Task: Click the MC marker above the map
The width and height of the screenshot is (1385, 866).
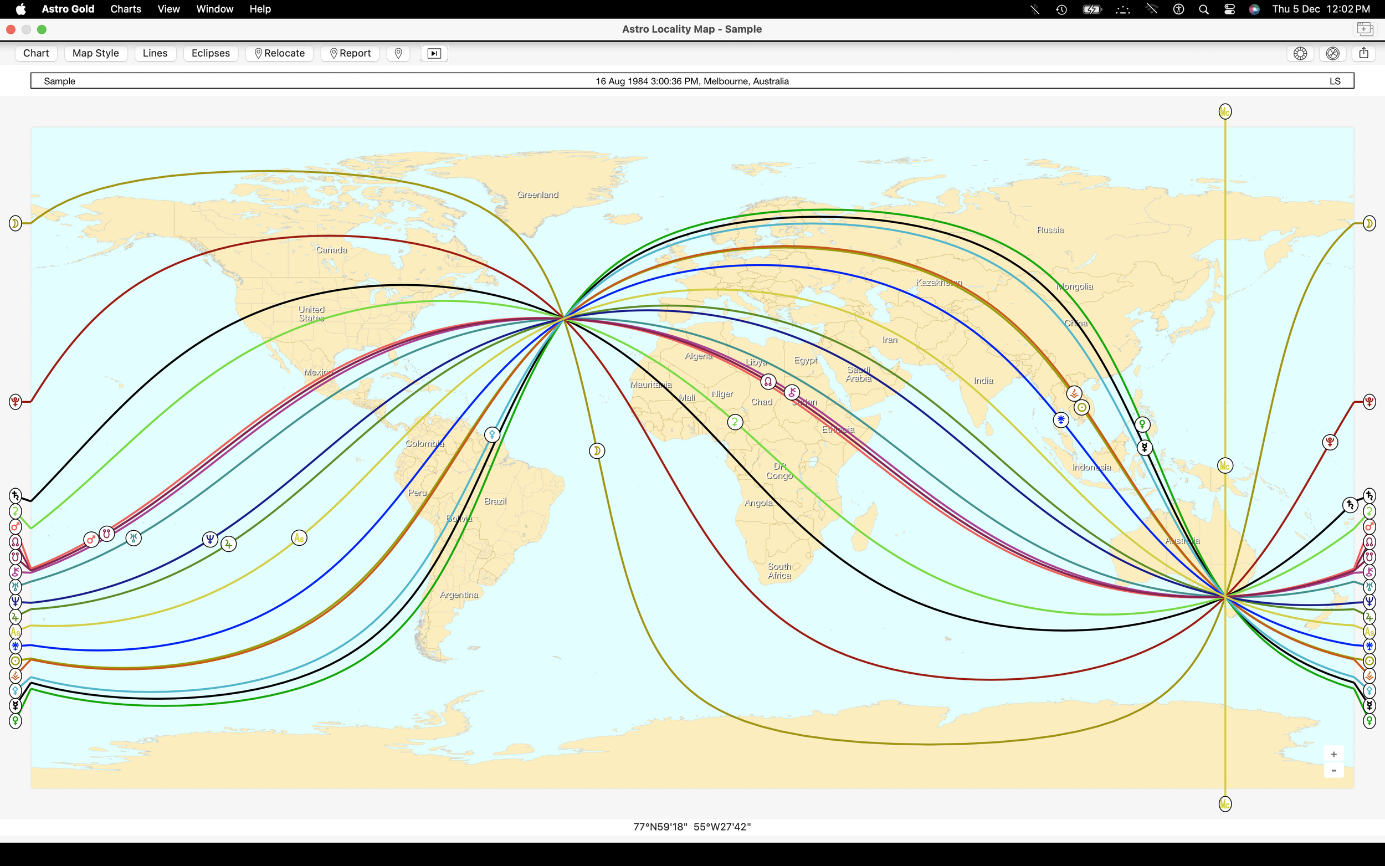Action: [1225, 111]
